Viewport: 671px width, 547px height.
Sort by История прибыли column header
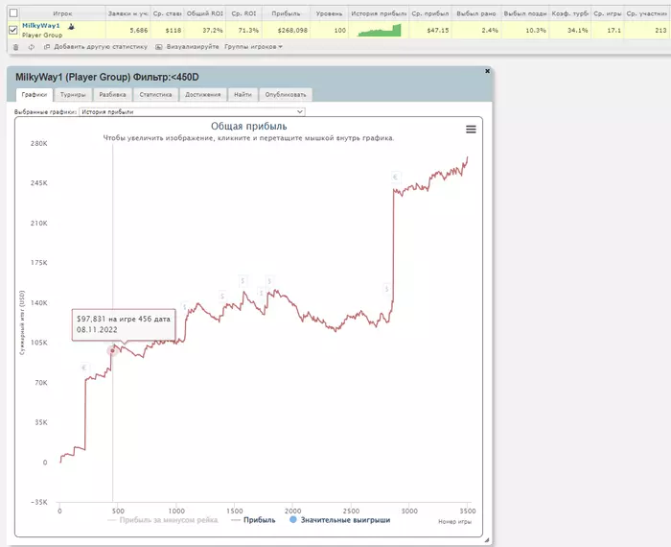tap(379, 13)
